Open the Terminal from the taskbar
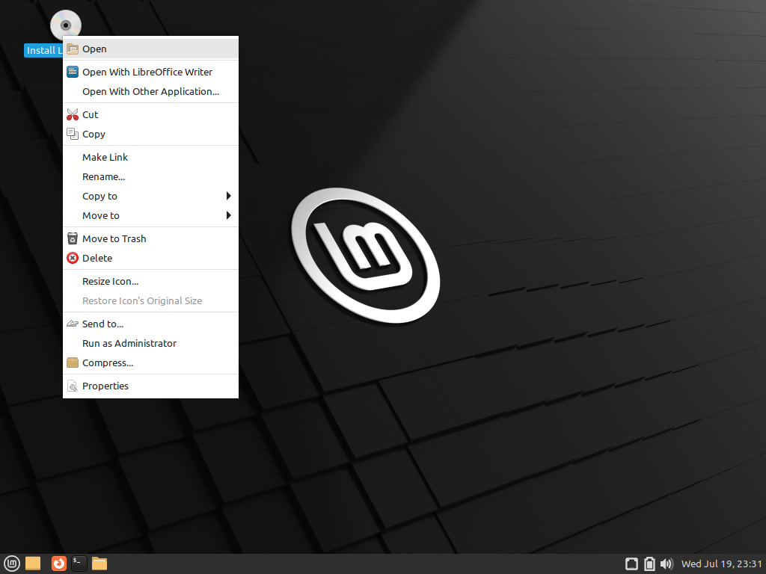This screenshot has height=574, width=766. (x=79, y=564)
